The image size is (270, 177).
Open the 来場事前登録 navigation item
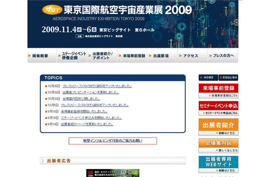click(132, 56)
